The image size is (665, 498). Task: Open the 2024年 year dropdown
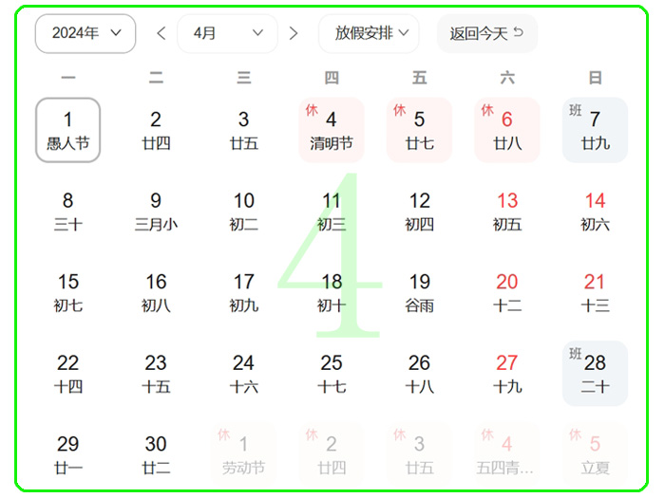tap(85, 33)
